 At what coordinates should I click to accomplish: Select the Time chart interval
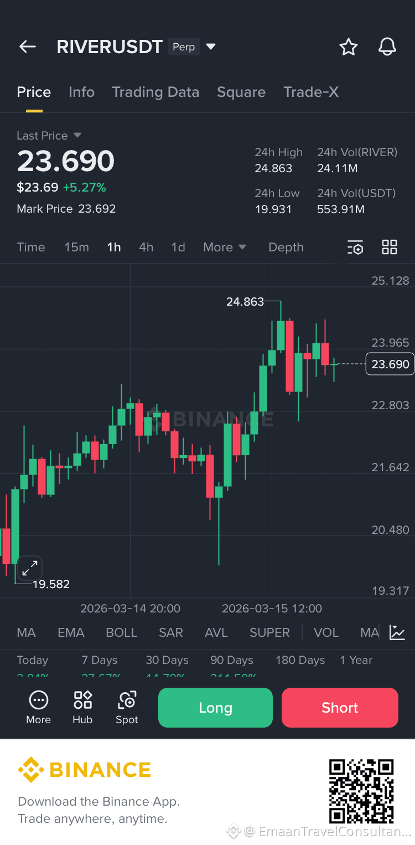click(x=31, y=248)
